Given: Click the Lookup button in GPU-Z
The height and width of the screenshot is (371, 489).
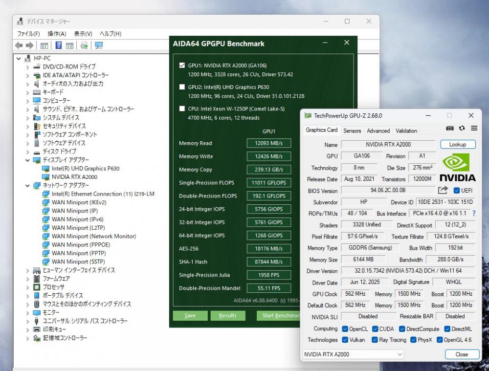Looking at the screenshot, I should coord(458,144).
